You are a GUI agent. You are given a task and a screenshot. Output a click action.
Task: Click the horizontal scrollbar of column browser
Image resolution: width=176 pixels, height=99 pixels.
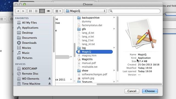click(129, 84)
